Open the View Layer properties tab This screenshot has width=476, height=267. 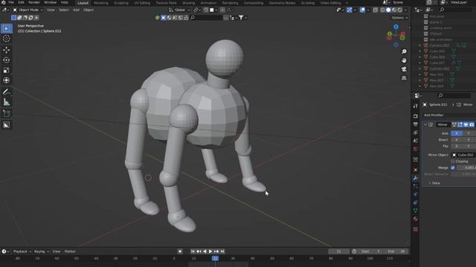click(416, 133)
